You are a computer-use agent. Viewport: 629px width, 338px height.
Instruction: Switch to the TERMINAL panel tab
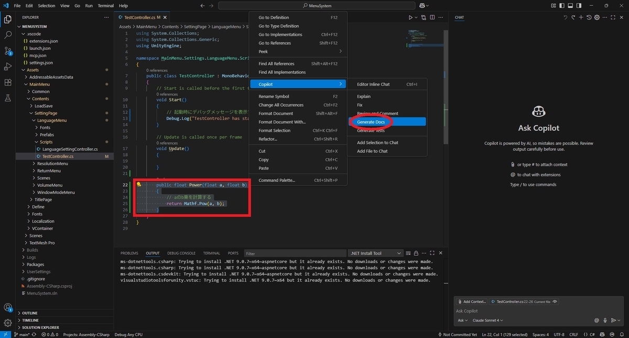pyautogui.click(x=212, y=253)
